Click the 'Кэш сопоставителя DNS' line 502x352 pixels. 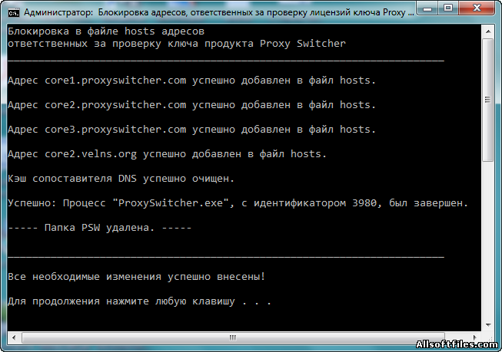tap(121, 179)
